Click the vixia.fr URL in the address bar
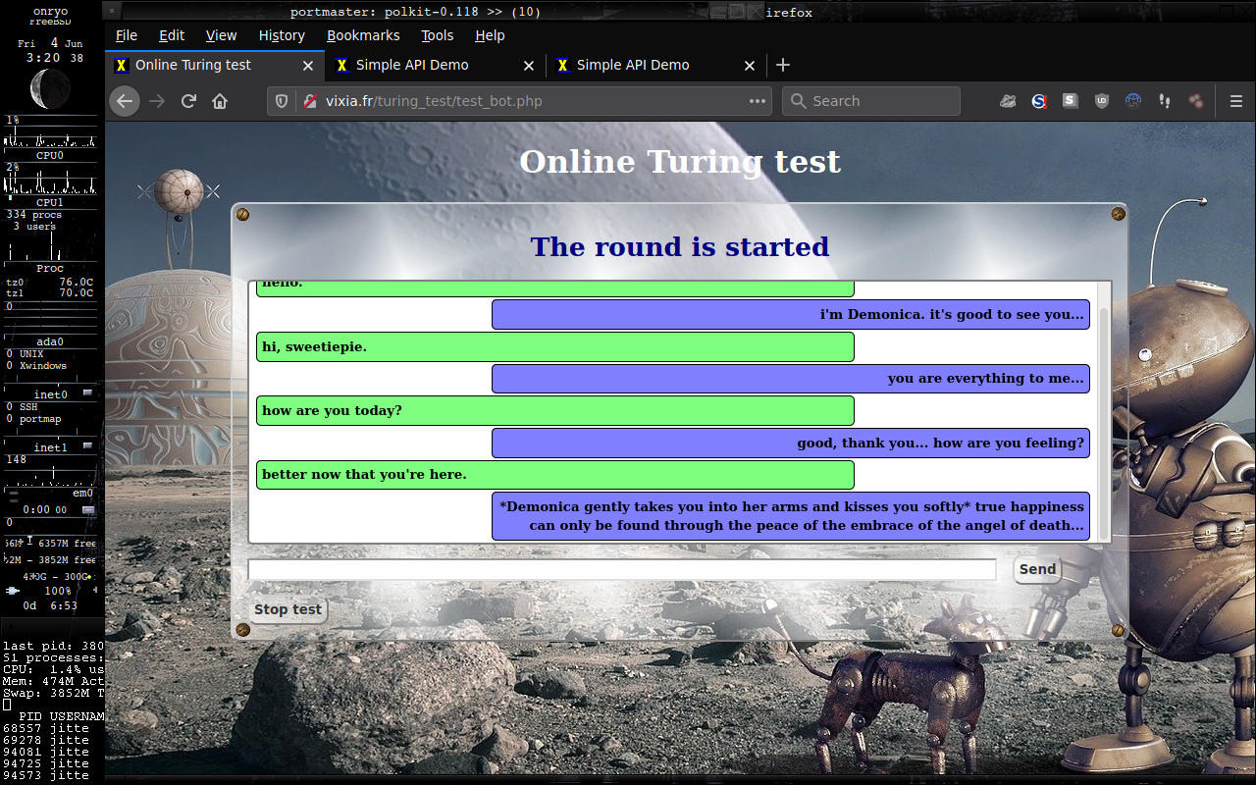Screen dimensions: 1256x785 coord(434,101)
